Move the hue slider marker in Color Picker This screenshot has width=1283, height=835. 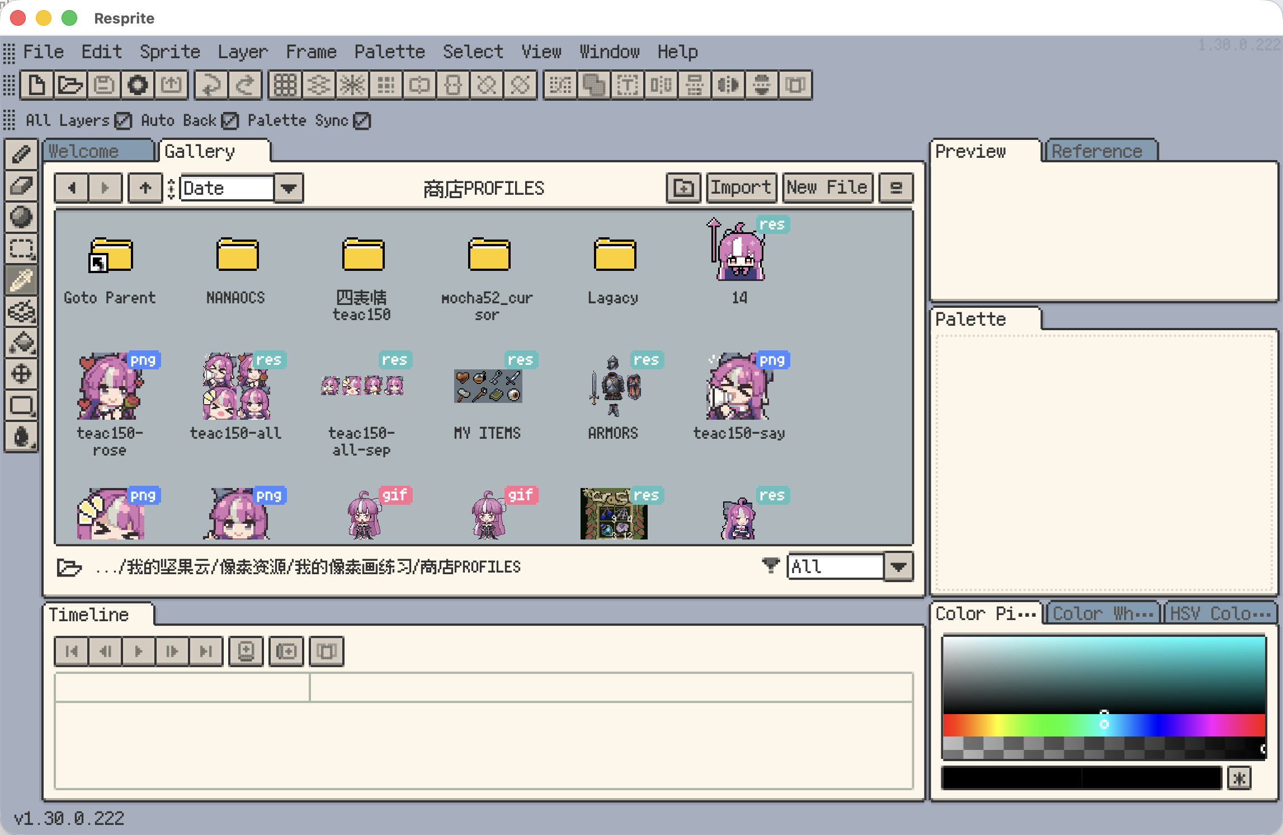point(1103,724)
